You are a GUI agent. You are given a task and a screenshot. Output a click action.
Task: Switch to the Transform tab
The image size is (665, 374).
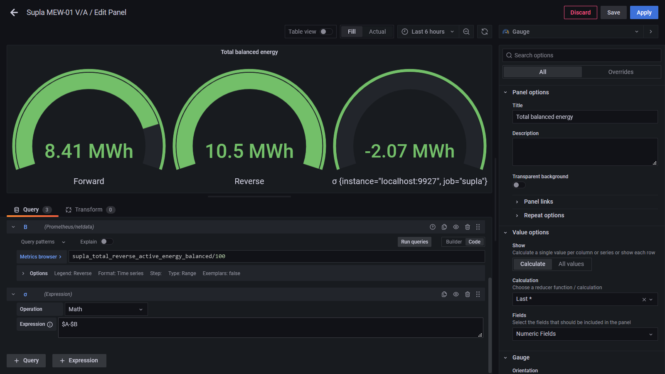click(x=89, y=210)
